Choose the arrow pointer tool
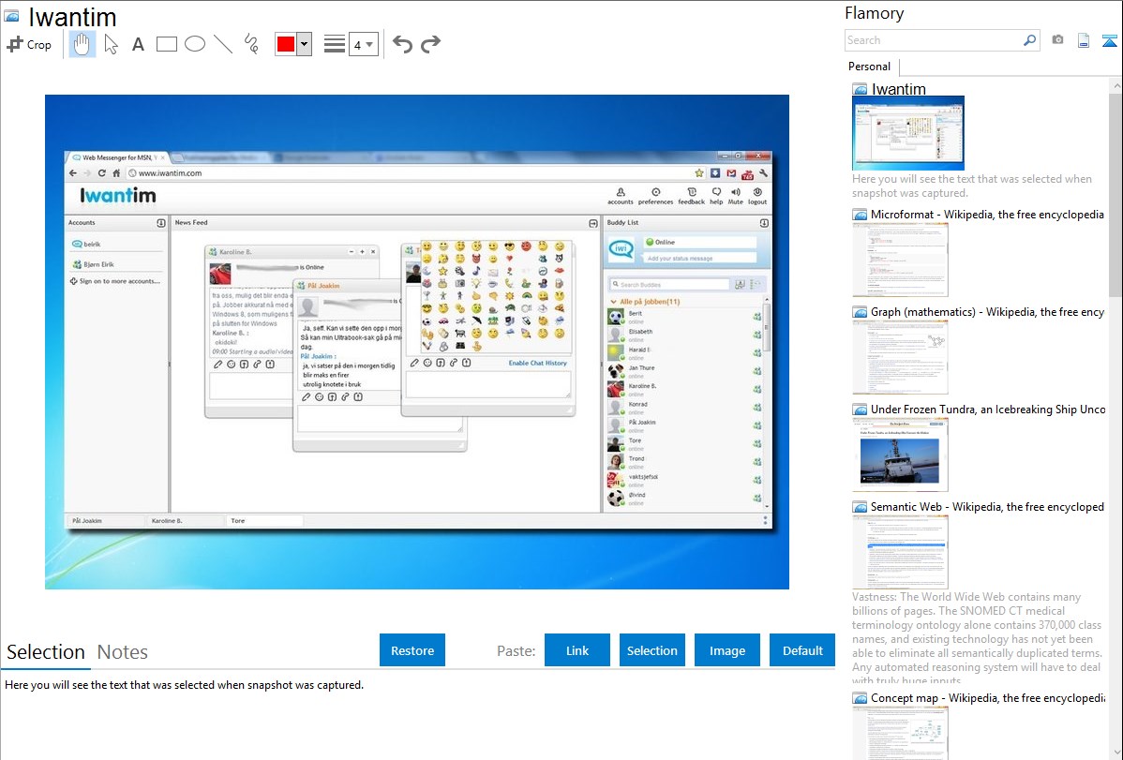Image resolution: width=1123 pixels, height=760 pixels. click(x=111, y=44)
